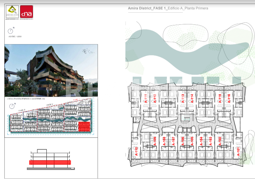Select apartment label A-113
The height and width of the screenshot is (179, 255).
[x=183, y=98]
